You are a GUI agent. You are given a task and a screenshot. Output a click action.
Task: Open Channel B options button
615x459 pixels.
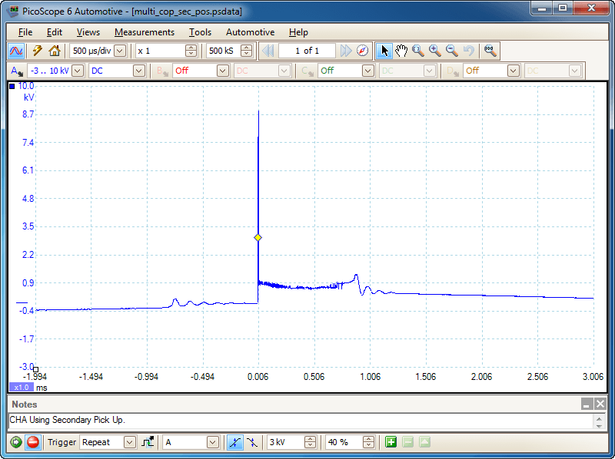(x=162, y=71)
